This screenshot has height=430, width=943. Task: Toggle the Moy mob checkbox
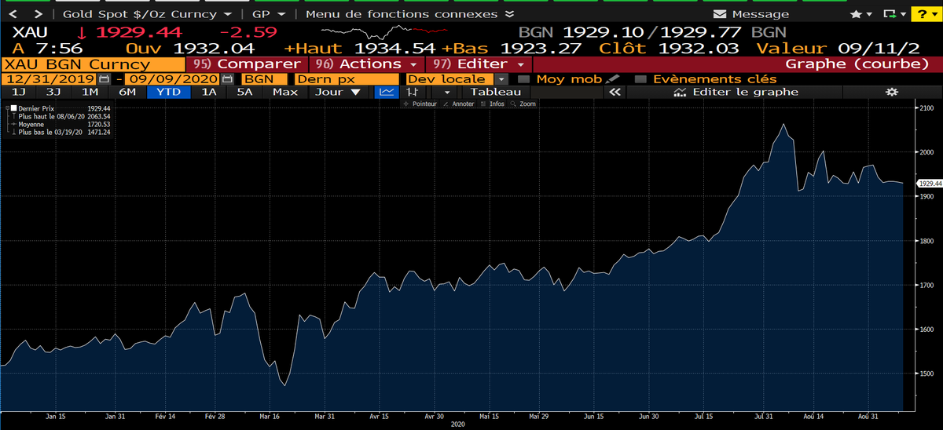(524, 79)
